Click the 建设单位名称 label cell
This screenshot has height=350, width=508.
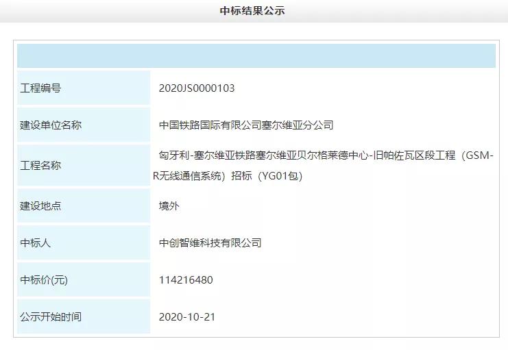click(x=84, y=125)
